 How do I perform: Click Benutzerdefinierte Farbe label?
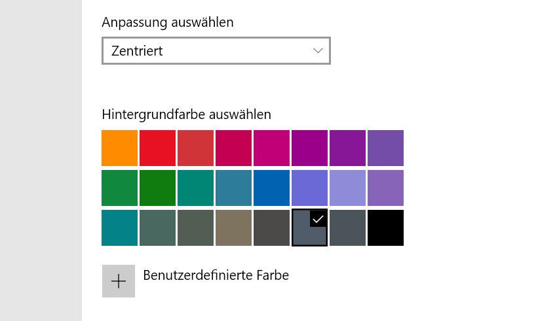(216, 275)
